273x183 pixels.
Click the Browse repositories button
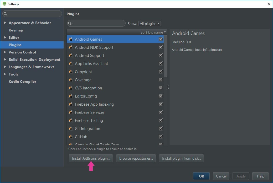[x=136, y=158]
